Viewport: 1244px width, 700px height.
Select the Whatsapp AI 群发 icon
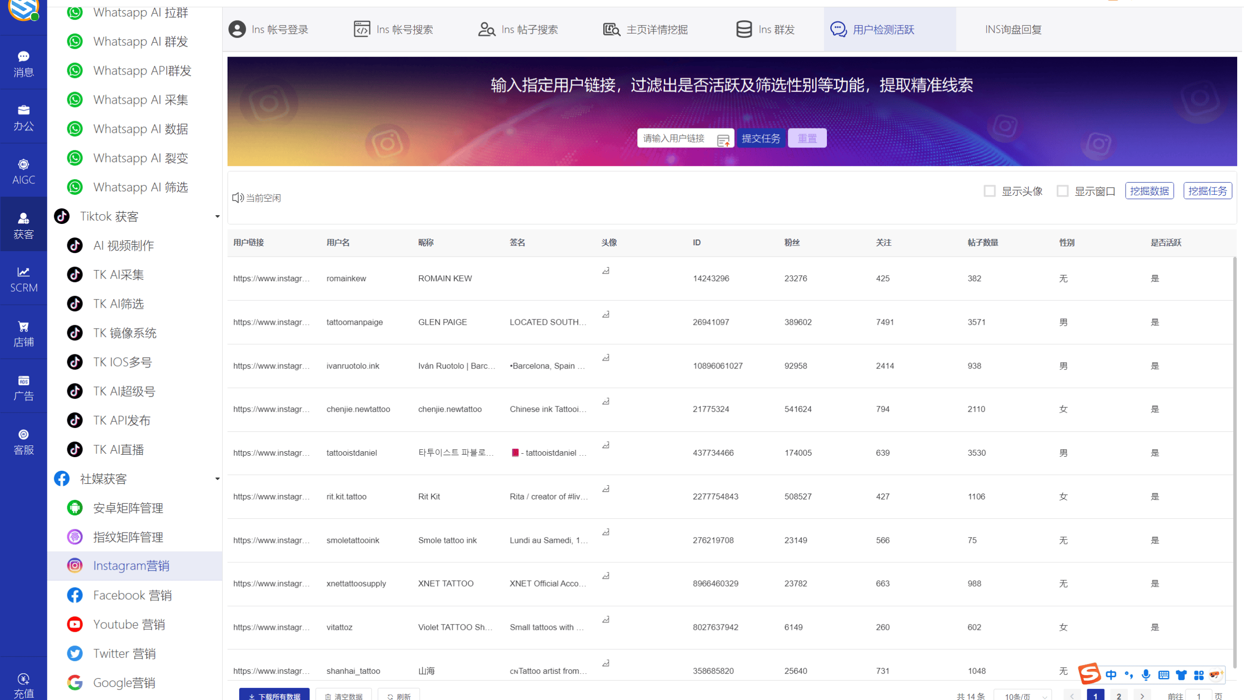click(x=75, y=41)
